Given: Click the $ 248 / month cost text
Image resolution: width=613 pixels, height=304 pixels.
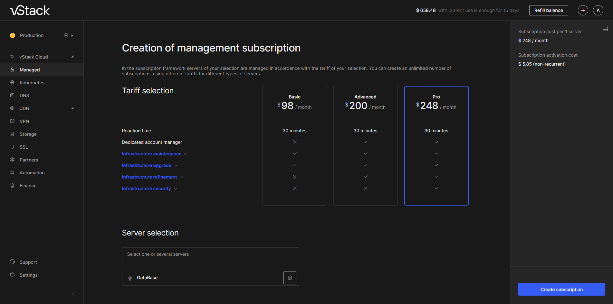Looking at the screenshot, I should point(533,41).
